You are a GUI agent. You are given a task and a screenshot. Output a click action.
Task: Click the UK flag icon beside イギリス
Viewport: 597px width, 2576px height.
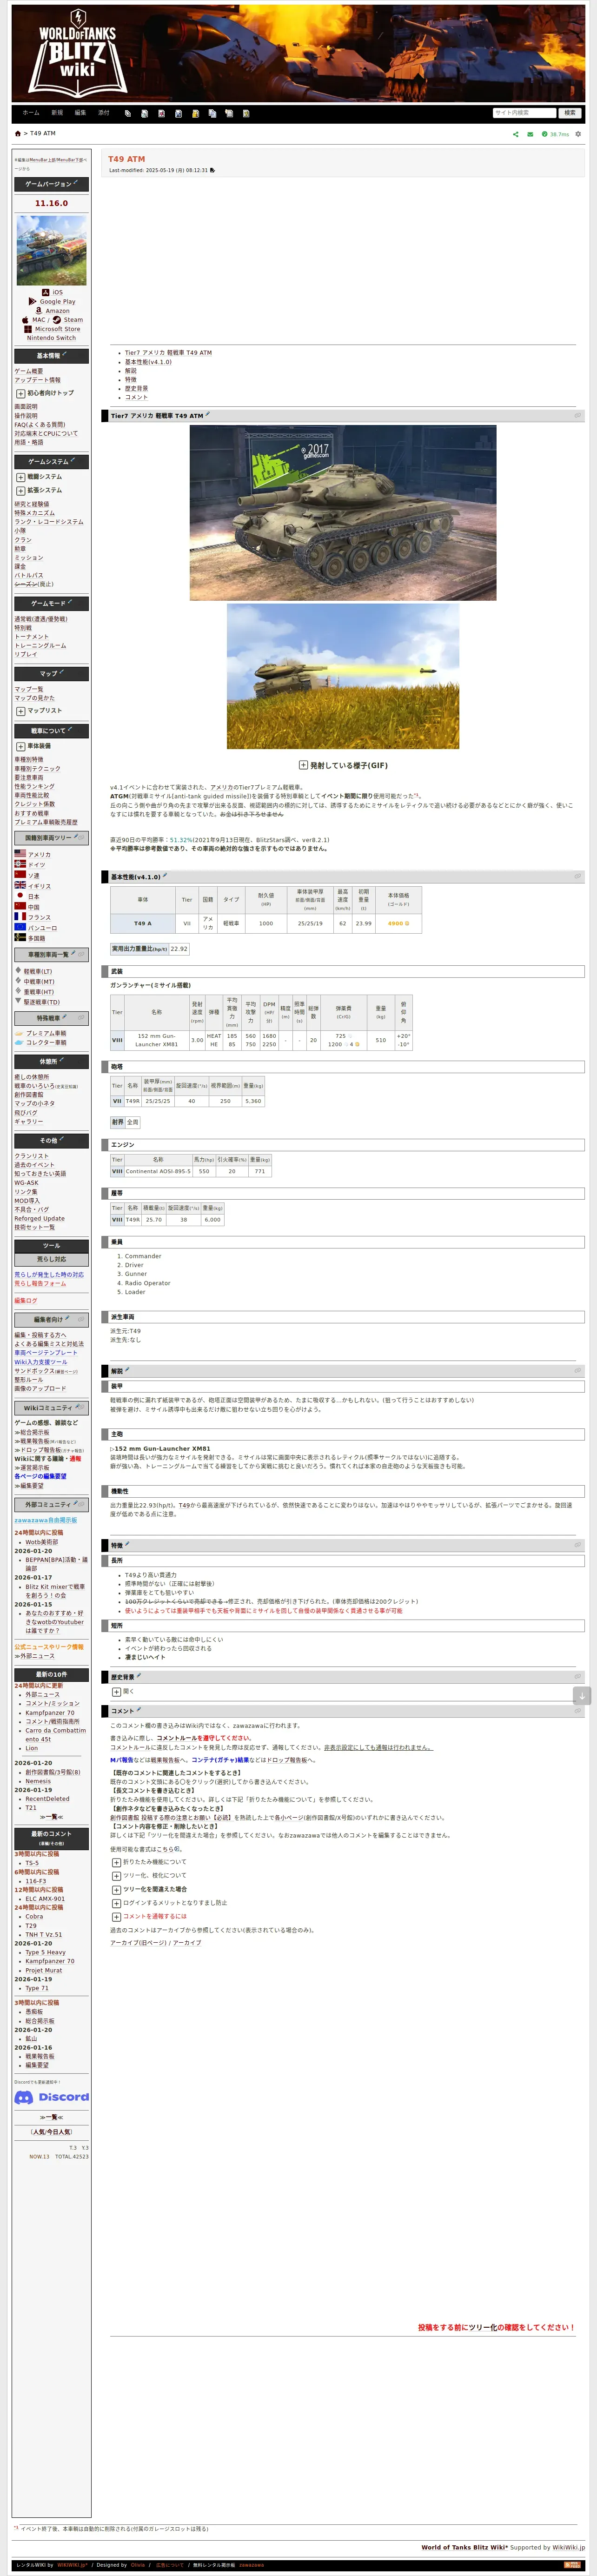20,886
